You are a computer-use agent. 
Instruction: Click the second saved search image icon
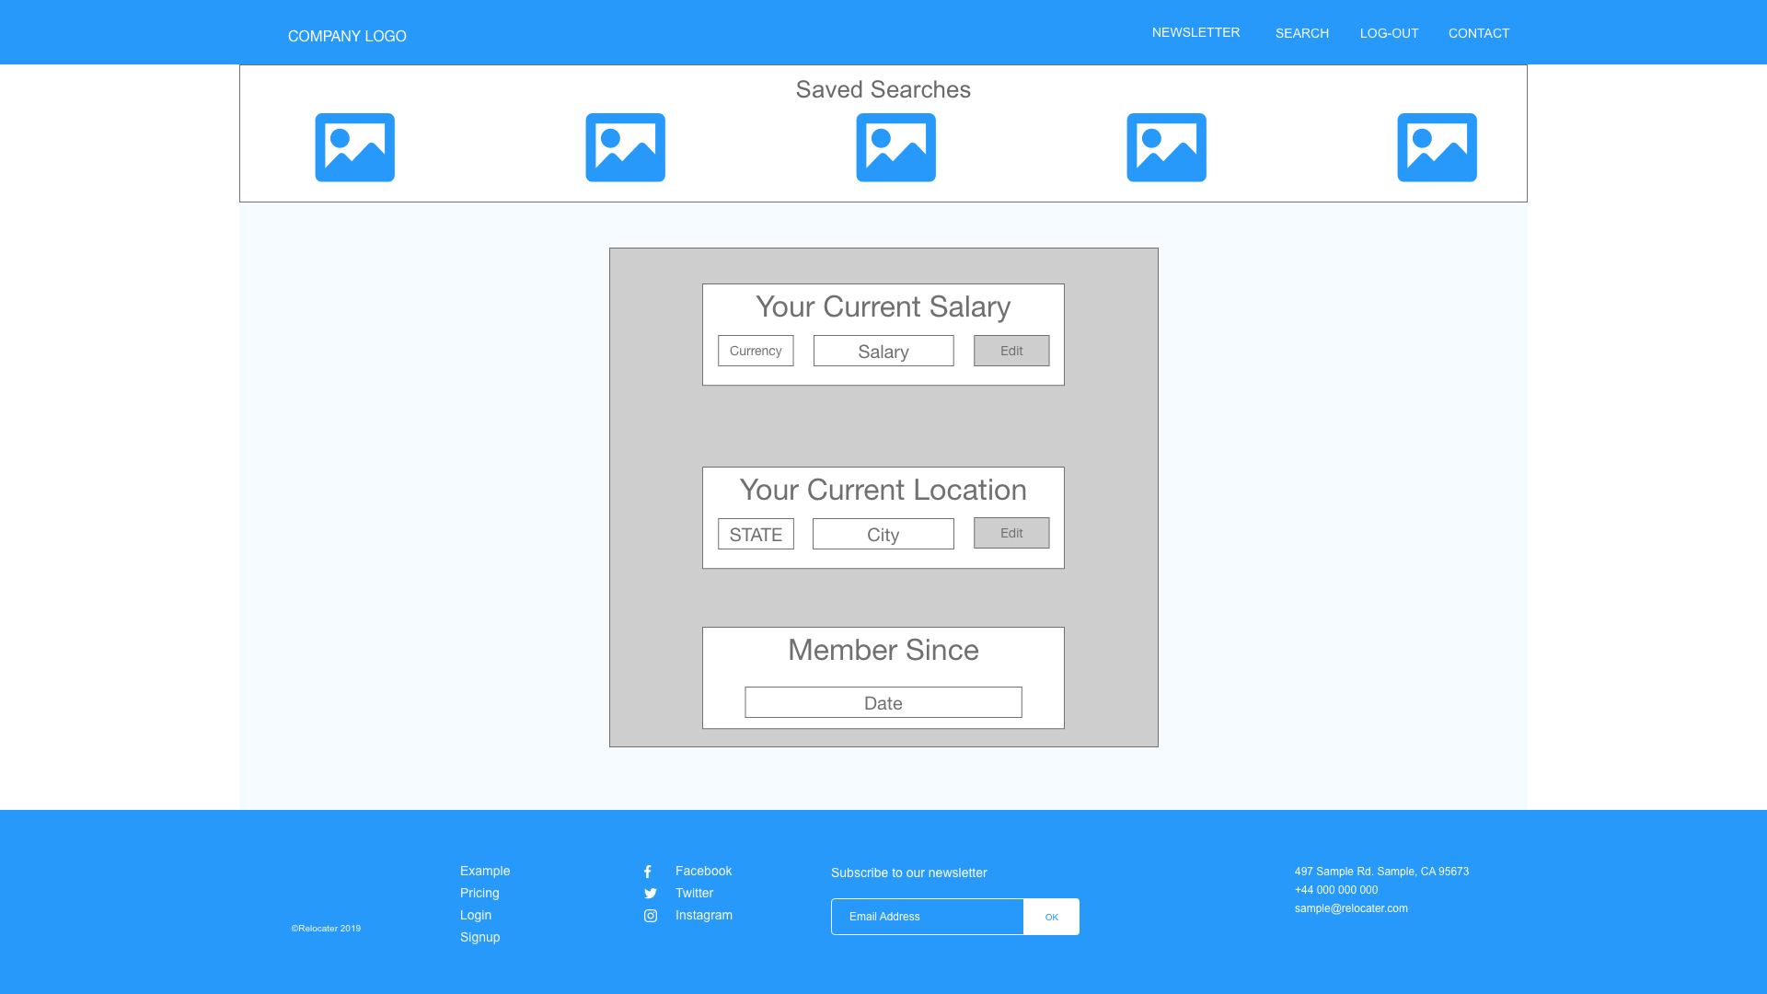coord(626,147)
